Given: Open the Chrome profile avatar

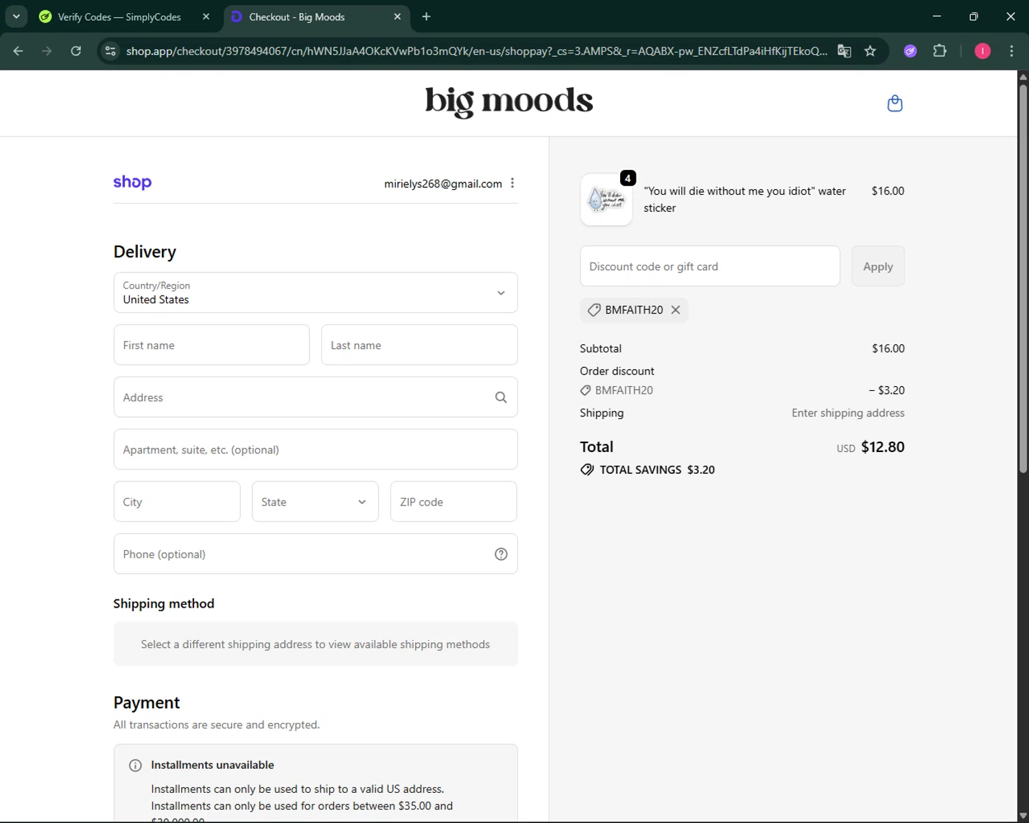Looking at the screenshot, I should (x=982, y=51).
